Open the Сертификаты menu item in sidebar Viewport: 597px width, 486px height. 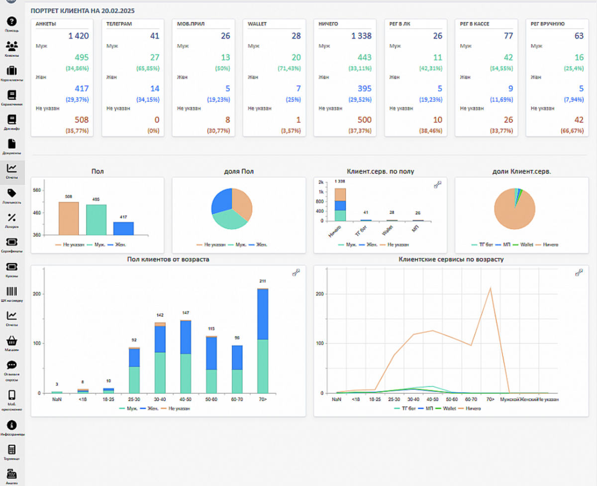tap(12, 242)
